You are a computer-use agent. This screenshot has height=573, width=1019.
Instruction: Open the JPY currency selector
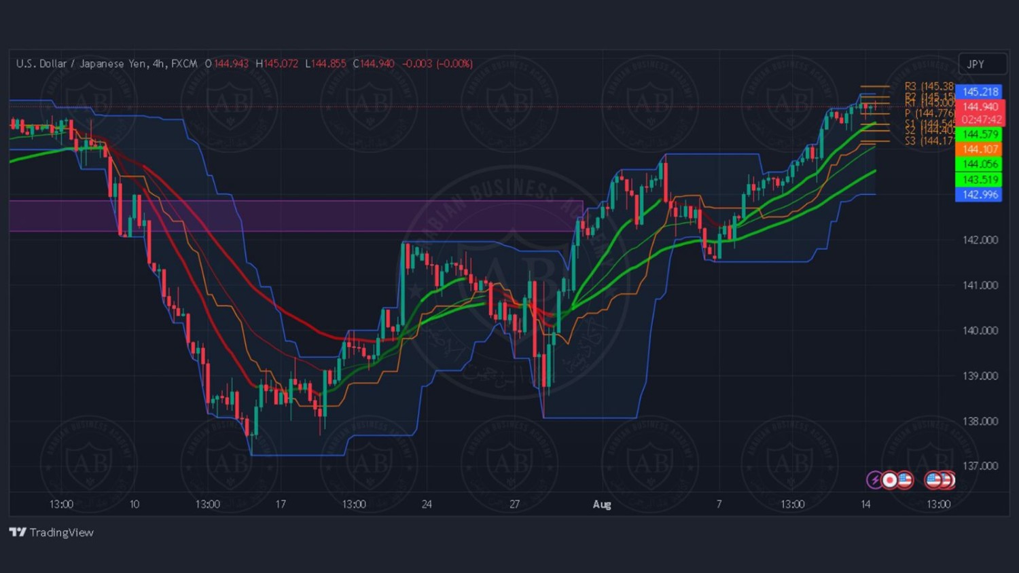point(982,64)
